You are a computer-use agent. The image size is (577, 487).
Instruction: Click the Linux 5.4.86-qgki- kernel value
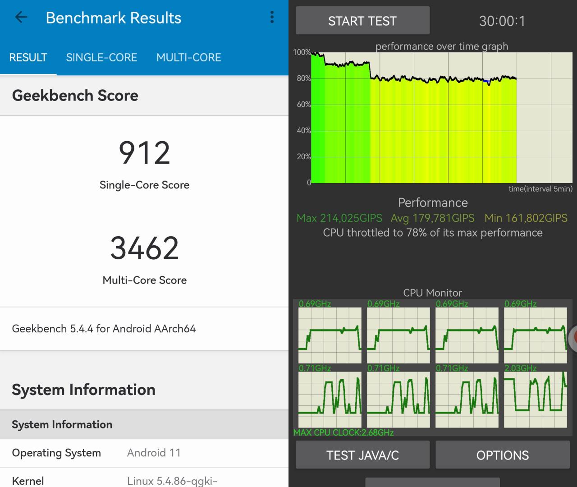[x=172, y=481]
